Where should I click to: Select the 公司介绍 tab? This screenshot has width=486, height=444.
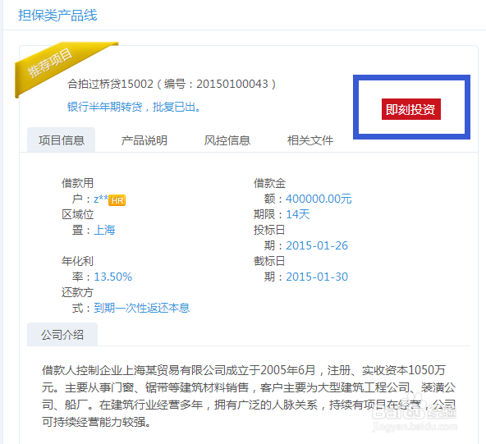pyautogui.click(x=62, y=335)
